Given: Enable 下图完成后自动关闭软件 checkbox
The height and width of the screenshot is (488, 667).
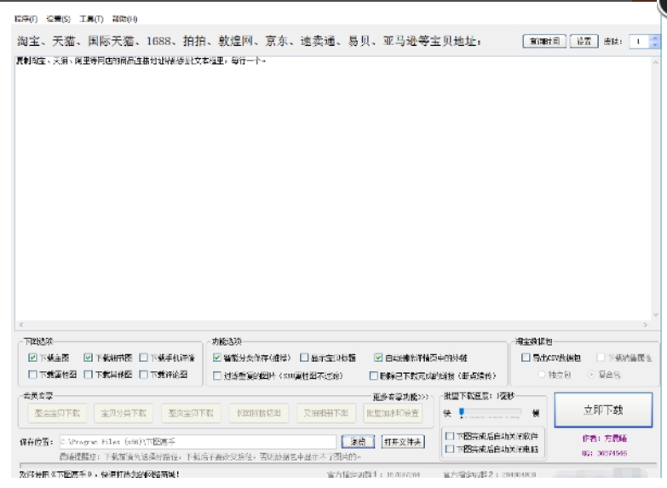Looking at the screenshot, I should 450,436.
